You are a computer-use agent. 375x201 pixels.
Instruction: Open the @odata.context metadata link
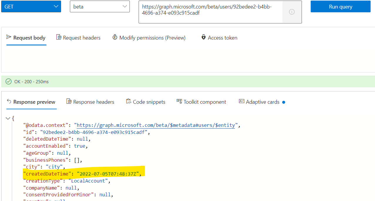pos(156,125)
